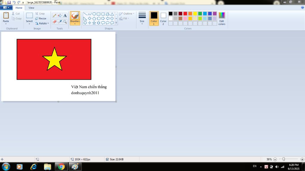Choose the Up arrow shape
Image resolution: width=305 pixels, height=171 pixels.
coord(112,18)
